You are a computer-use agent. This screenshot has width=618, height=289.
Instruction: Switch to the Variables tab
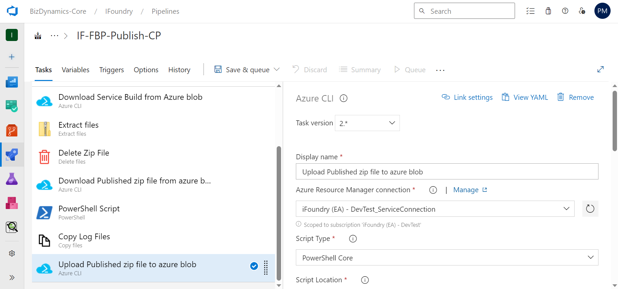(x=75, y=70)
